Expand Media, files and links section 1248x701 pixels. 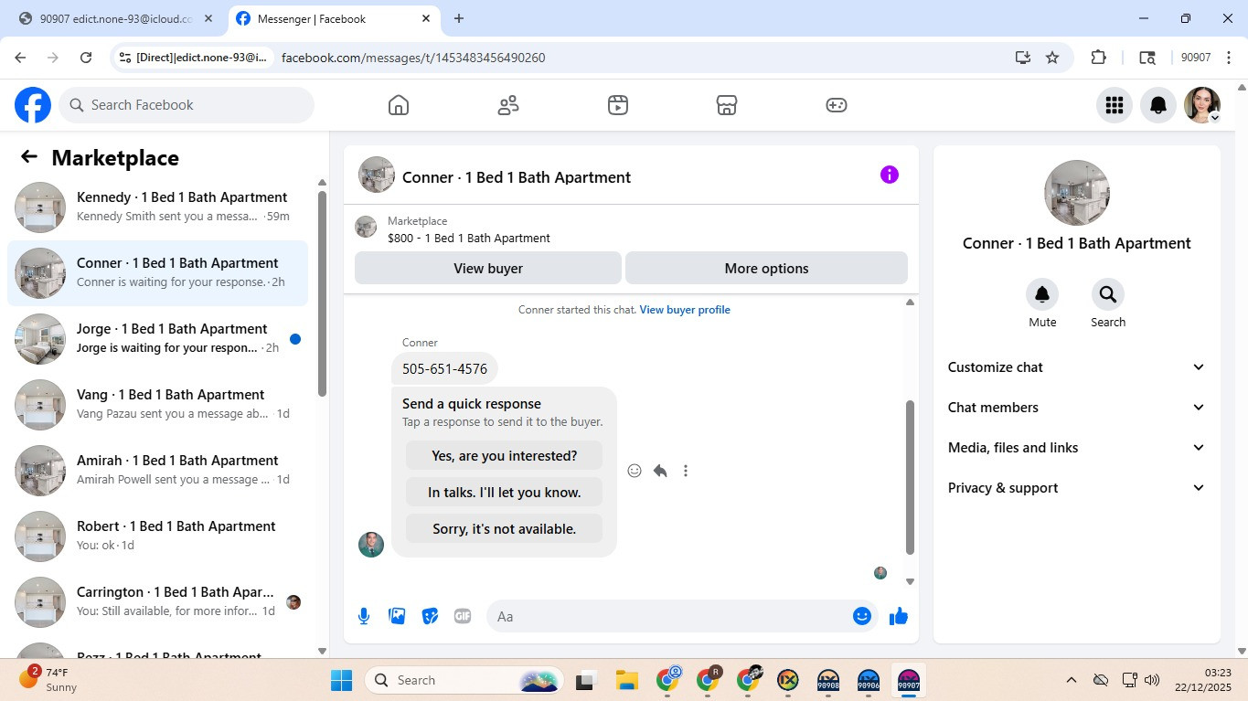(x=1077, y=448)
